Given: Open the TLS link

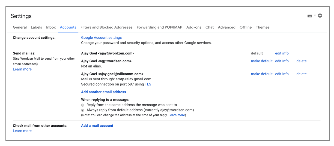Looking at the screenshot, I should pos(148,84).
